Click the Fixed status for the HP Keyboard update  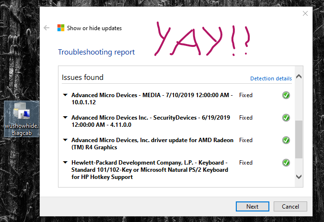pyautogui.click(x=246, y=163)
